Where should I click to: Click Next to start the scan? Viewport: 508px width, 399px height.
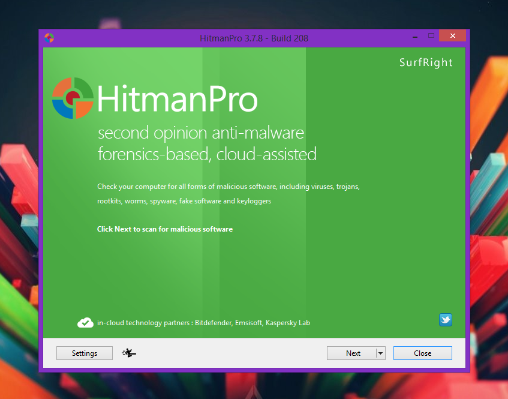point(352,353)
